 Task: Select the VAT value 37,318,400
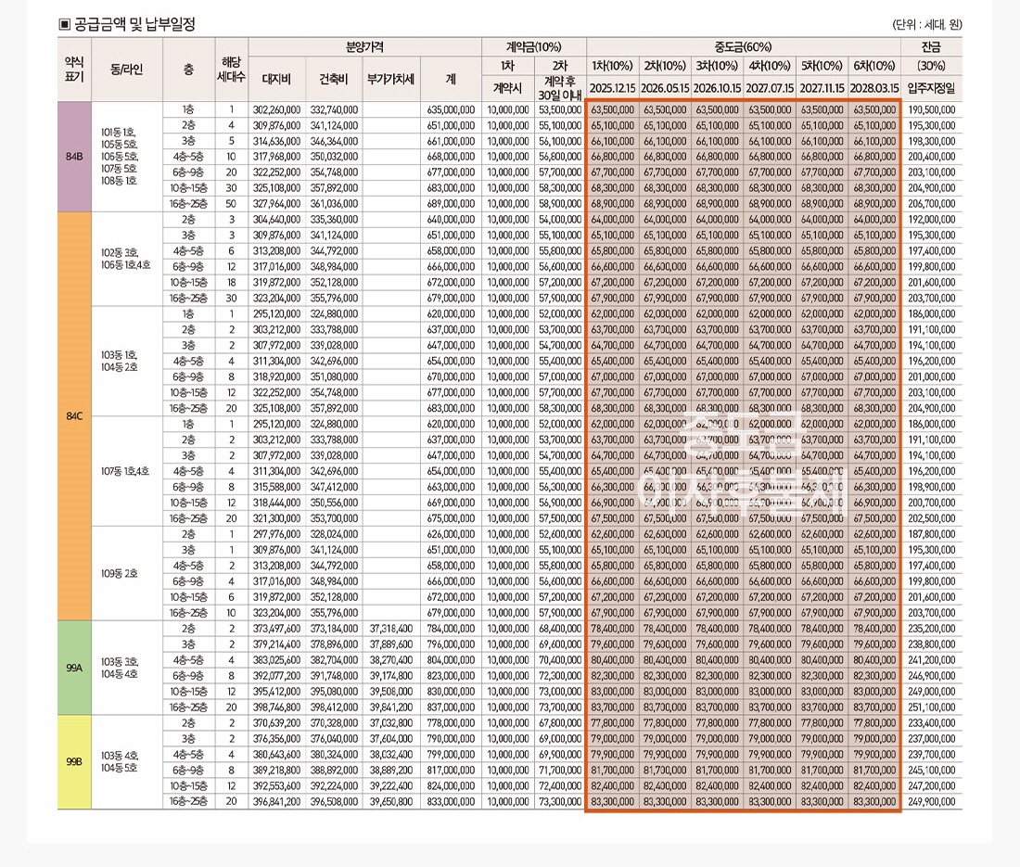(x=391, y=629)
